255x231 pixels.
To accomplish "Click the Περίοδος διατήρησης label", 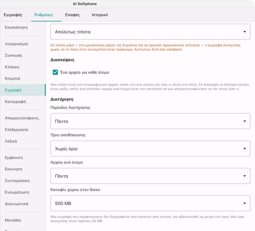I will coord(70,107).
